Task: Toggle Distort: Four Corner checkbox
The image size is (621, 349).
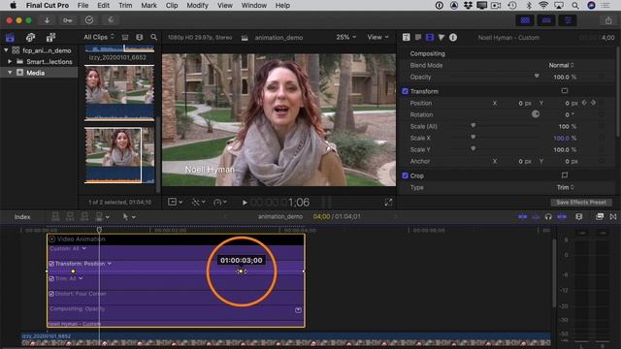Action: click(51, 294)
